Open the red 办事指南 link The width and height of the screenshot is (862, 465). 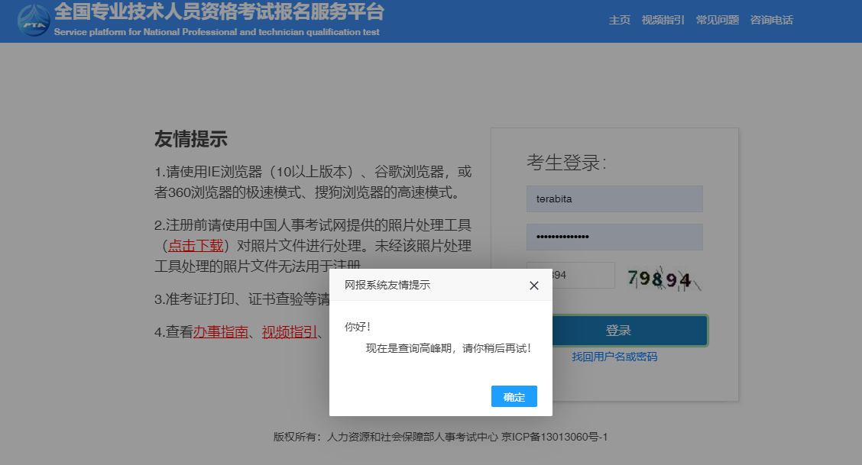pos(221,332)
